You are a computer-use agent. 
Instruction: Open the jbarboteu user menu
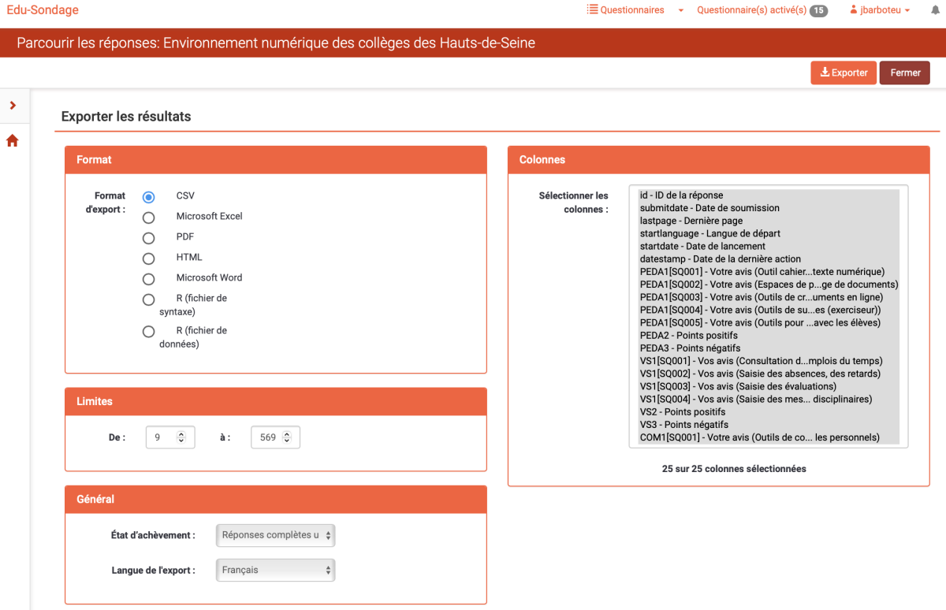click(881, 10)
